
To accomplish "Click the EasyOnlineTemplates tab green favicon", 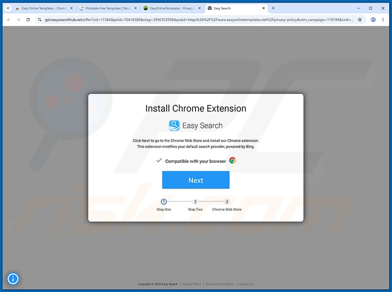I will pos(145,8).
